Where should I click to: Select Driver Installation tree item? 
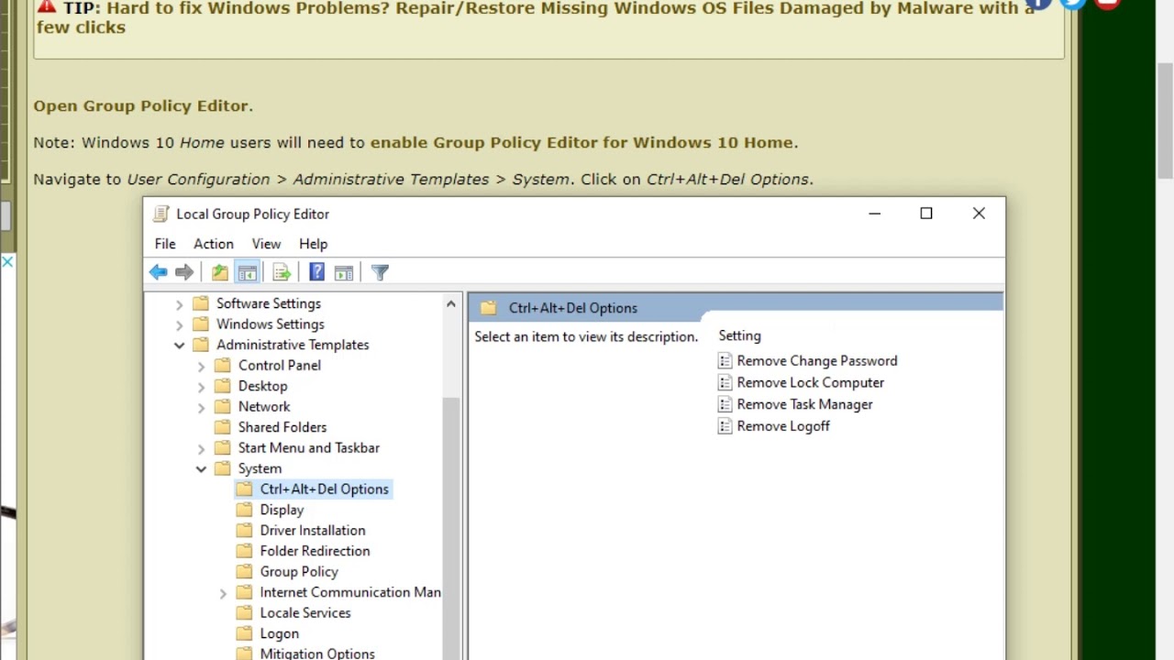coord(313,531)
